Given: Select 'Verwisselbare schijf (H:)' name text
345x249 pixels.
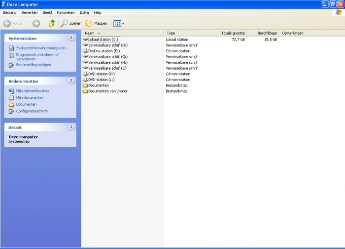Looking at the screenshot, I should pos(108,62).
